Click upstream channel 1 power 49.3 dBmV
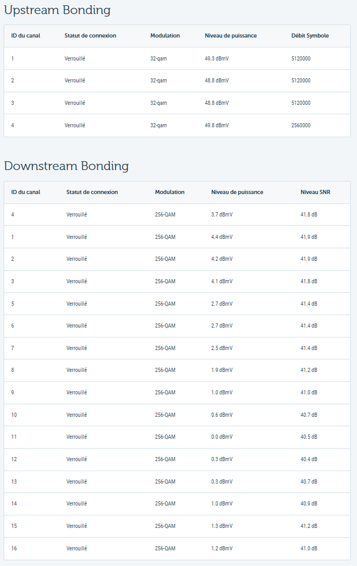The width and height of the screenshot is (357, 566). [x=216, y=58]
